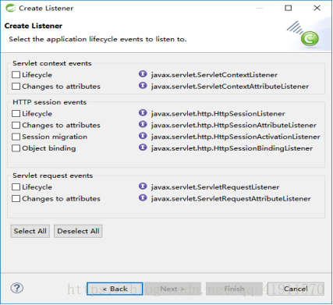Minimize the Create Listener dialog
333x305 pixels.
click(x=260, y=8)
